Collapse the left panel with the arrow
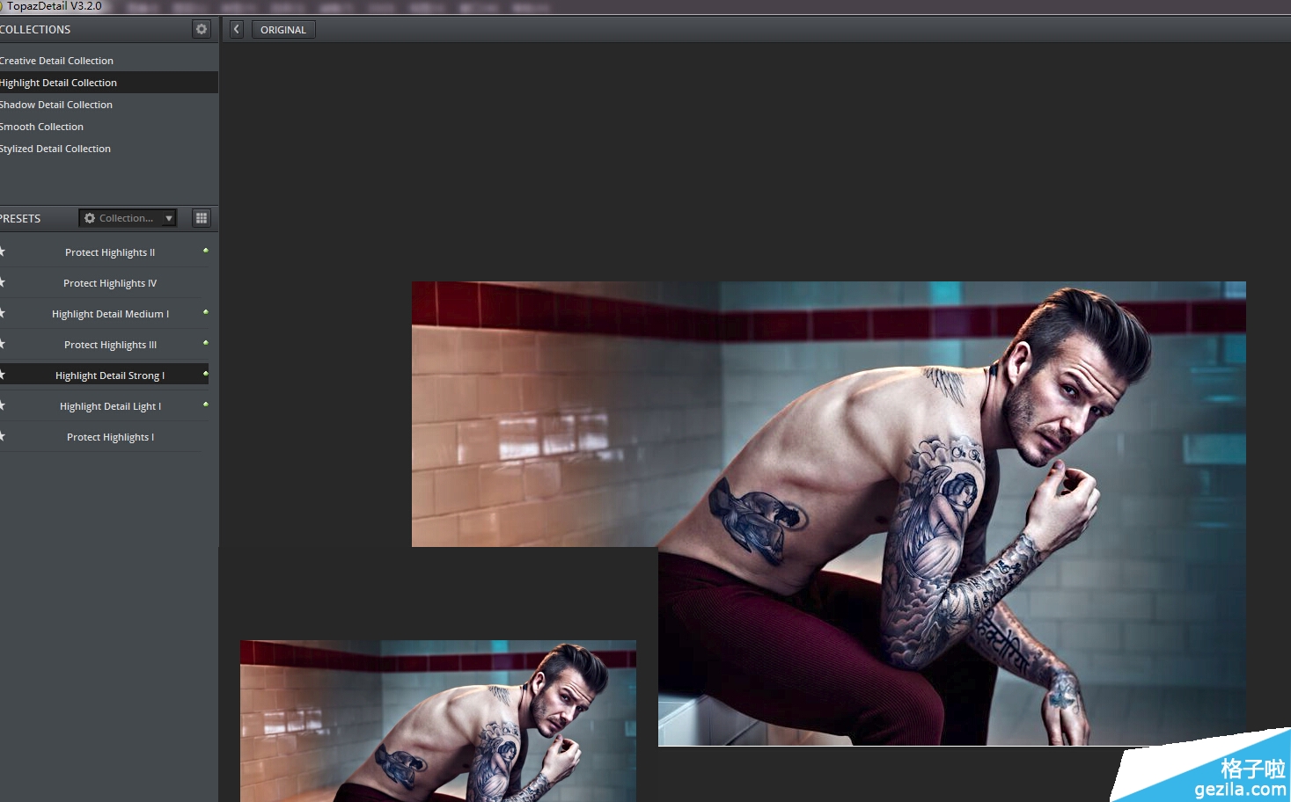This screenshot has width=1291, height=802. (236, 29)
